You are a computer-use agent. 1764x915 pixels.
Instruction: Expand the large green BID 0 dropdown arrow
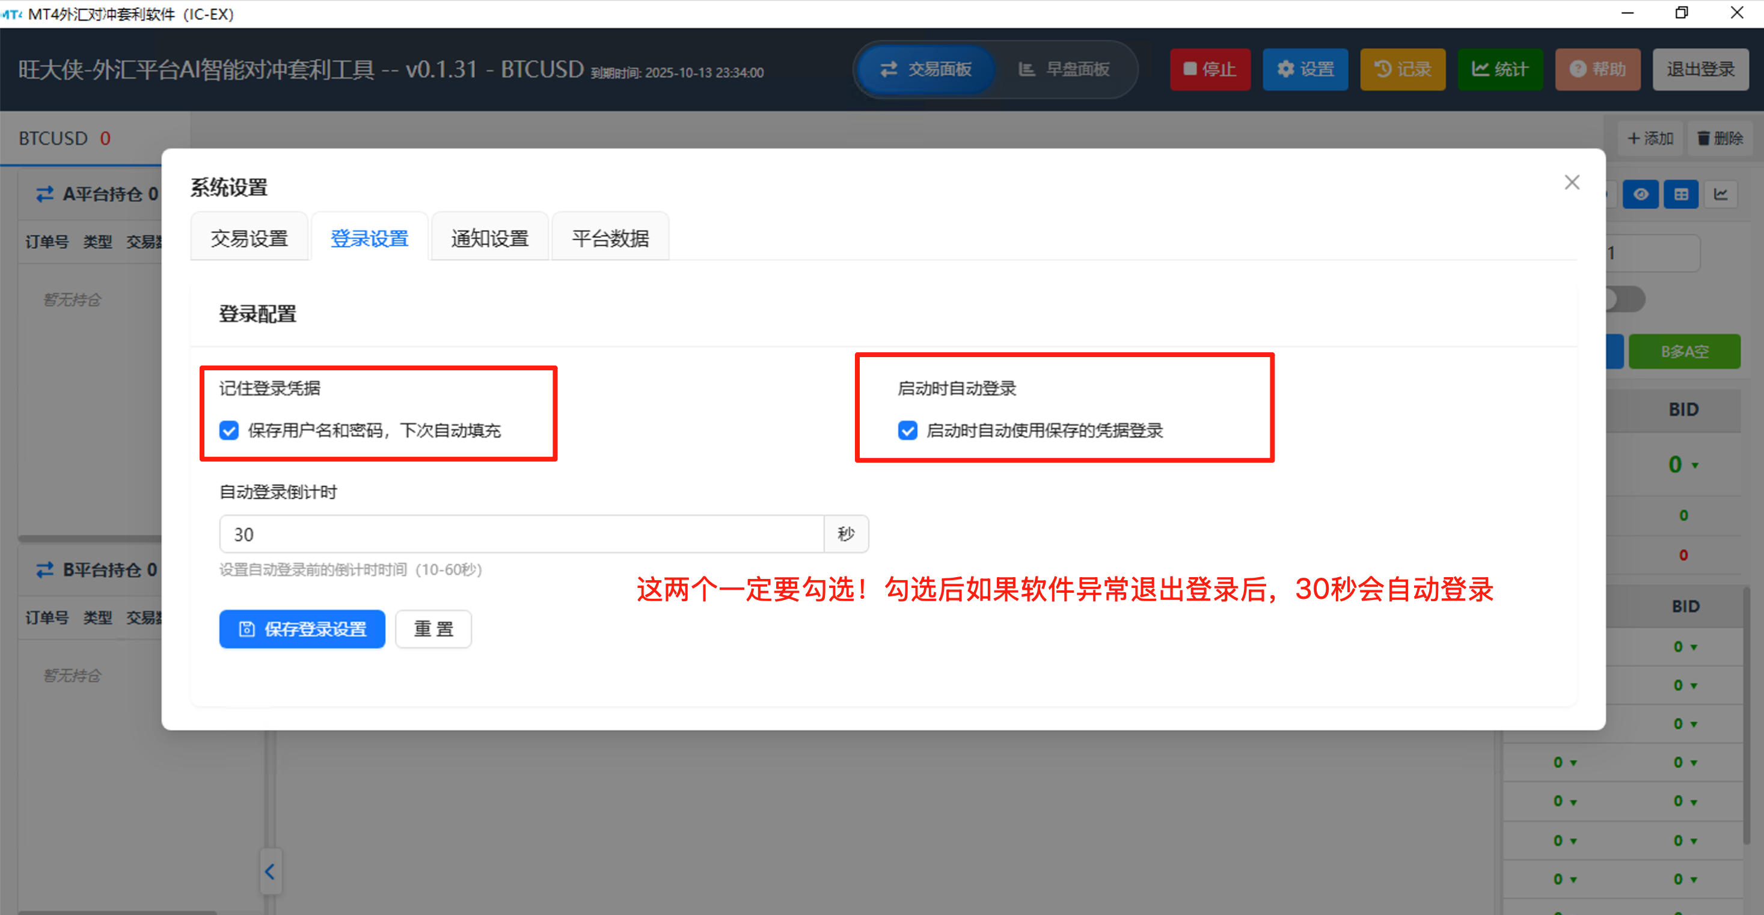pyautogui.click(x=1695, y=466)
